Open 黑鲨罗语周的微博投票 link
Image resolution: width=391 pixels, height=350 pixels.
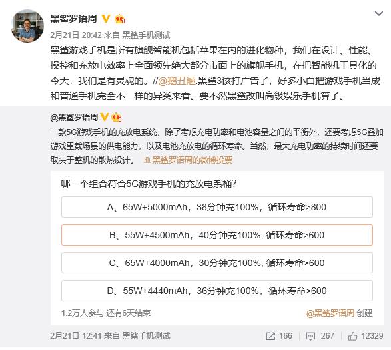[x=192, y=160]
